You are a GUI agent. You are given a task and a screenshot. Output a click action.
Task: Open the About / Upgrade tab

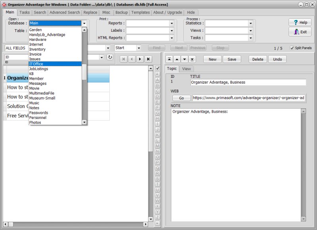(167, 12)
